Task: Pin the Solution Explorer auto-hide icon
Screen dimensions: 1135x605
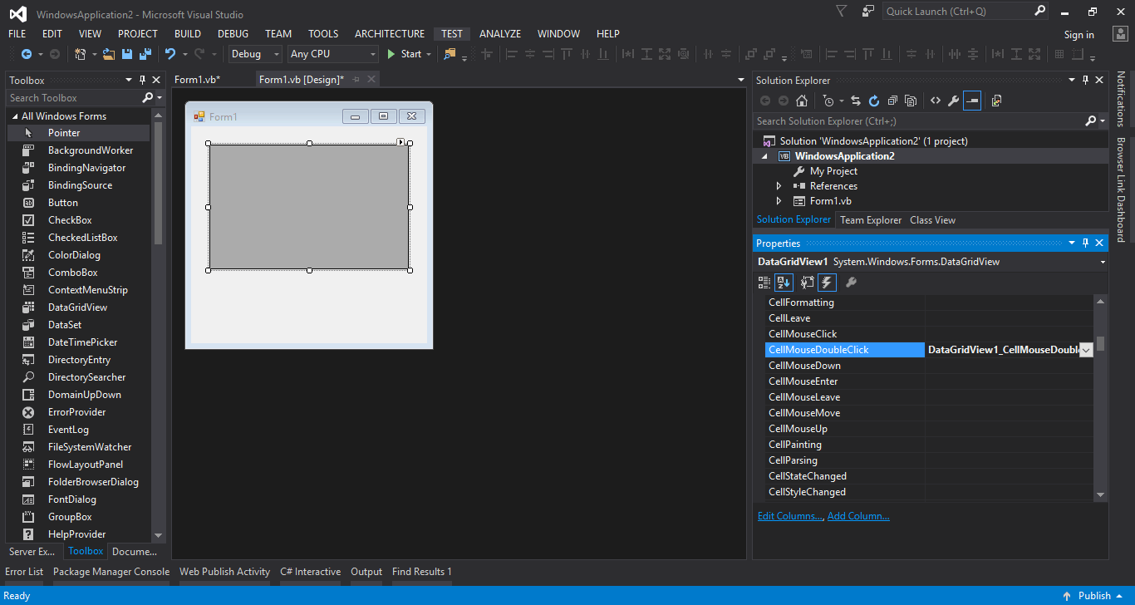Action: tap(1085, 80)
